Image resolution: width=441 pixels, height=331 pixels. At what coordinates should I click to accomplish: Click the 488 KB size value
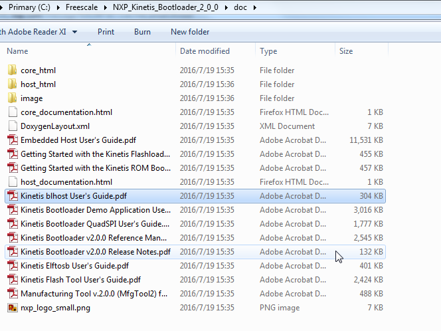click(x=371, y=294)
